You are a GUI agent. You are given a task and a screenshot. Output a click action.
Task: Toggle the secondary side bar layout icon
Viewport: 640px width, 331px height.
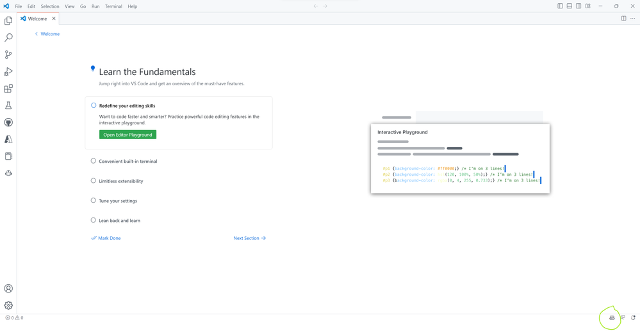click(578, 6)
